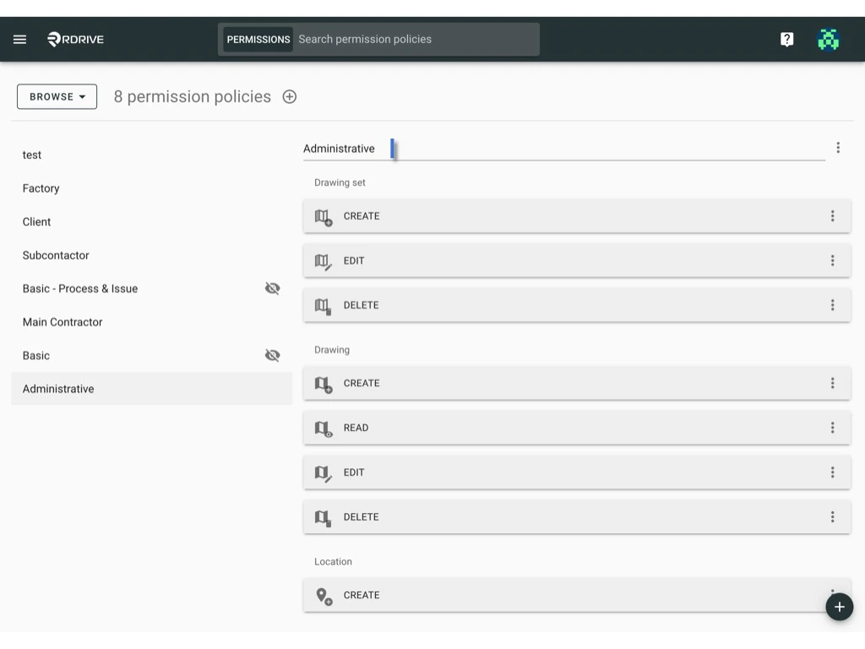The height and width of the screenshot is (649, 865).
Task: Click the Drawing CREATE icon
Action: [322, 384]
